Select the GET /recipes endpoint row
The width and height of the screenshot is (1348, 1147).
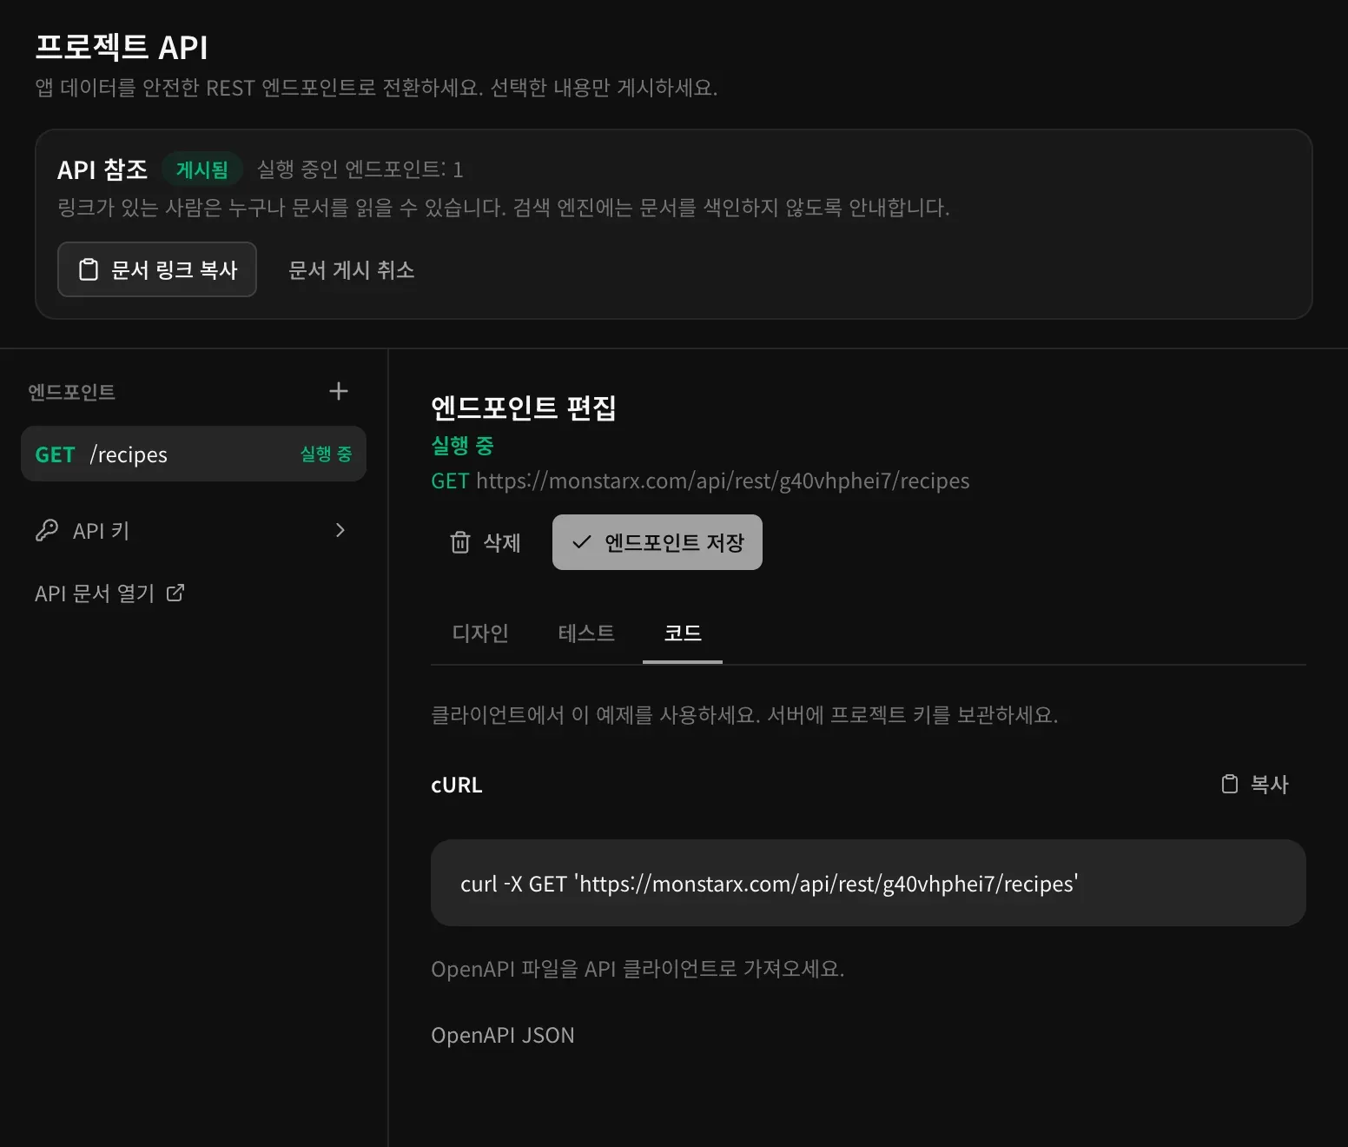pyautogui.click(x=194, y=454)
